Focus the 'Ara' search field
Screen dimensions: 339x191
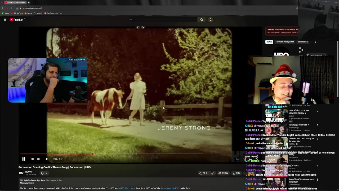point(162,20)
